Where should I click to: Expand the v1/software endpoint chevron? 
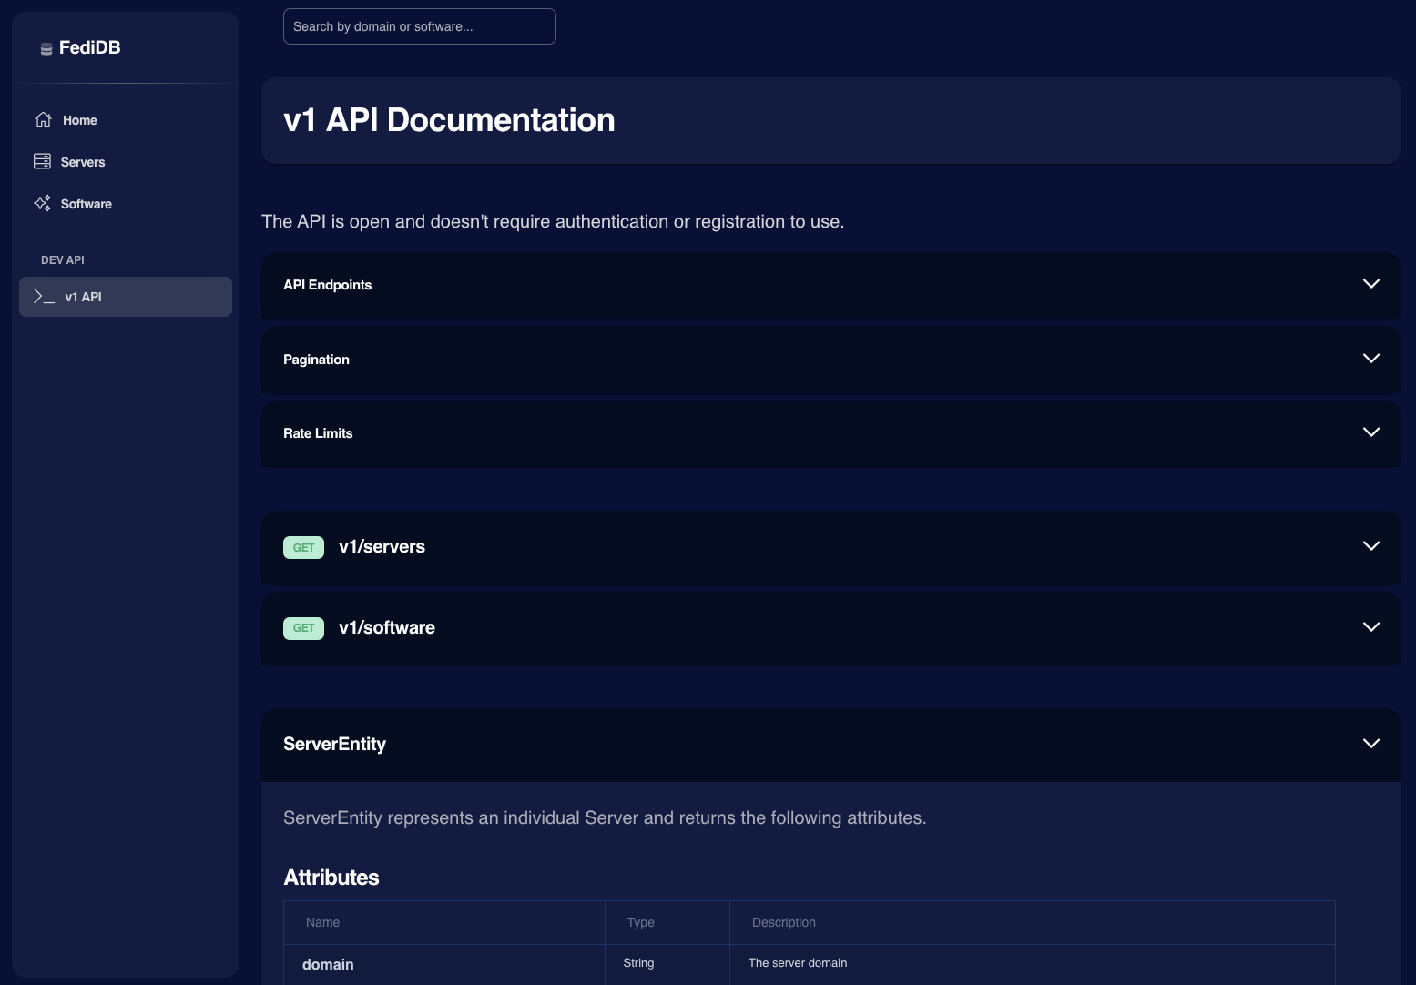coord(1371,626)
